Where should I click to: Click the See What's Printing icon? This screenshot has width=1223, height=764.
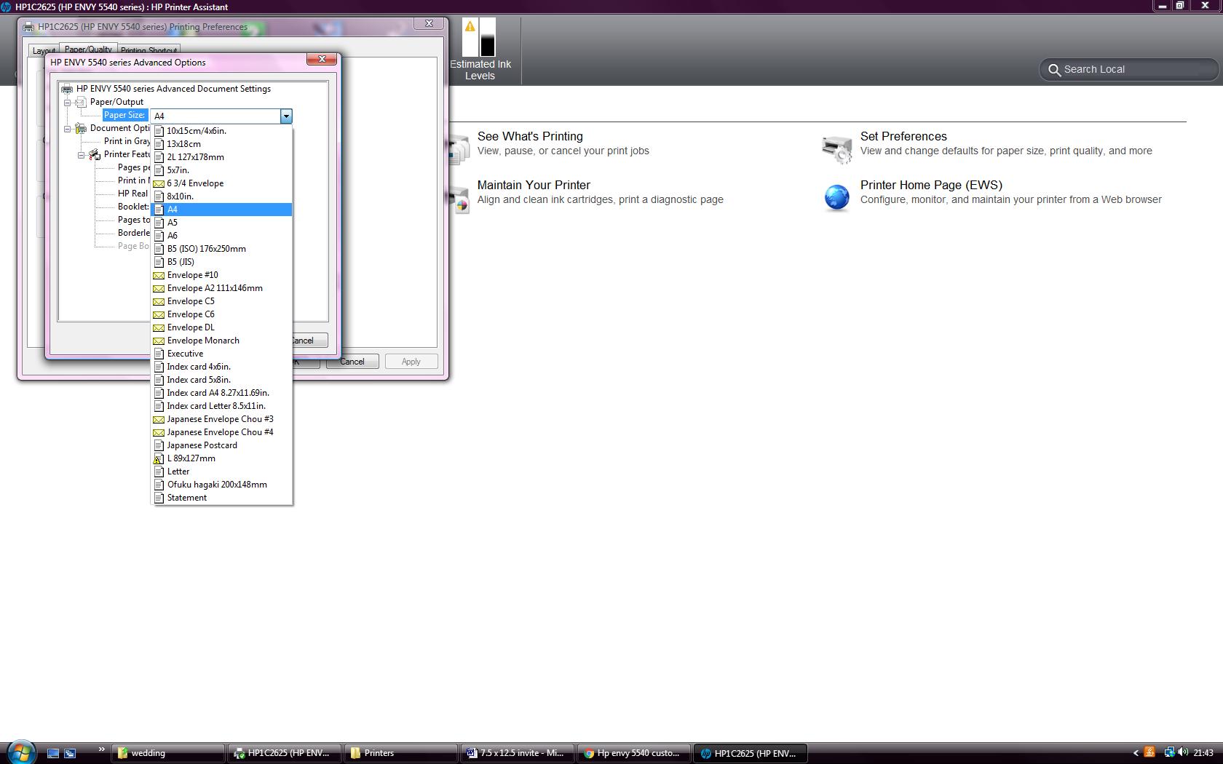459,148
